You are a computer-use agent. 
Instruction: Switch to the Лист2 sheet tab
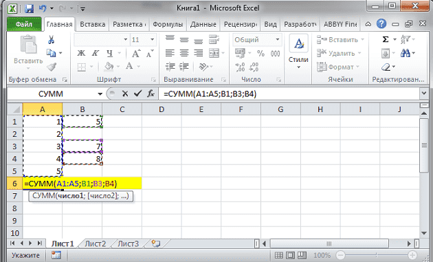pyautogui.click(x=96, y=243)
